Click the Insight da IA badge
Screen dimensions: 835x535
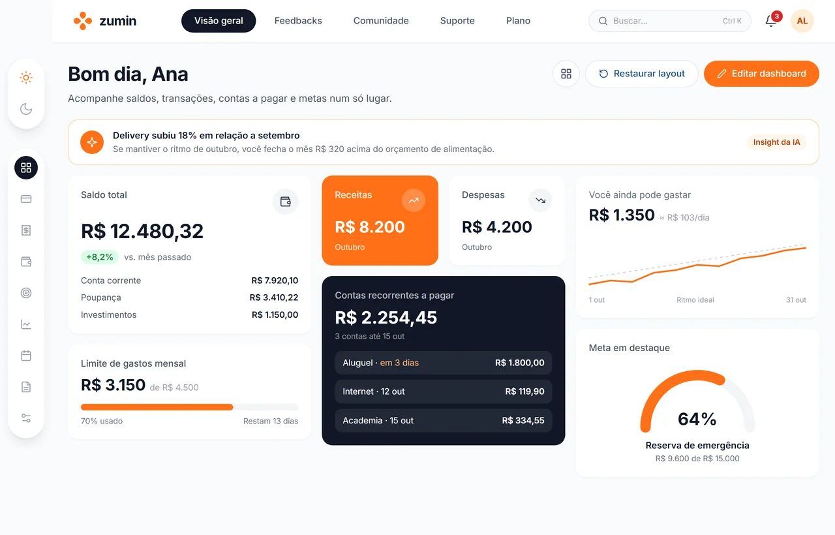tap(776, 142)
